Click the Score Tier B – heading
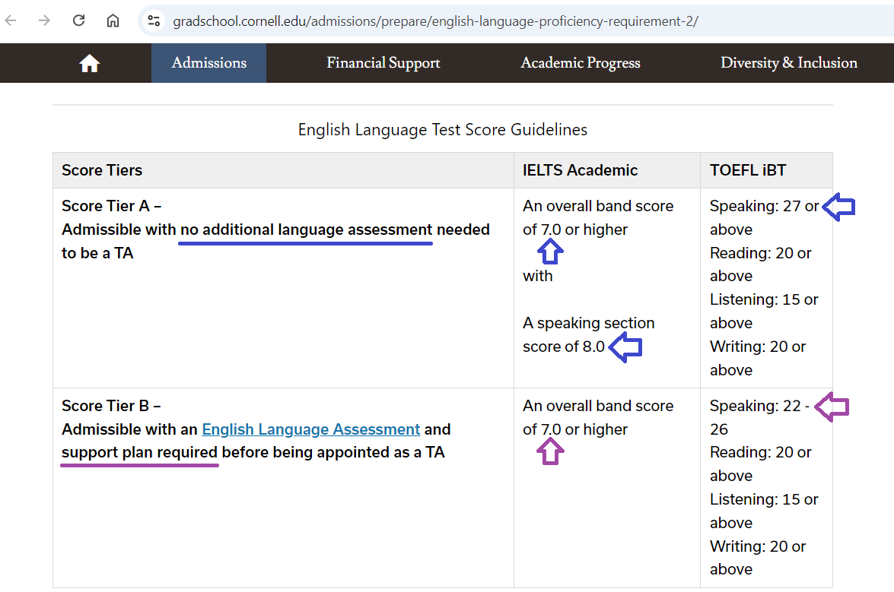Screen dimensions: 894x592 (111, 406)
